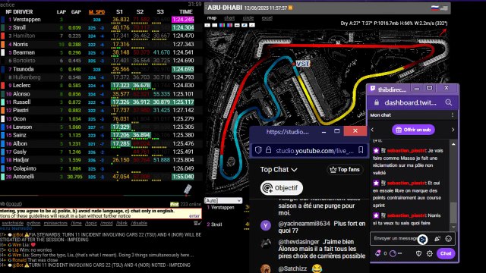Send the message with the purple Chat button
This screenshot has height=273, width=486.
click(446, 253)
